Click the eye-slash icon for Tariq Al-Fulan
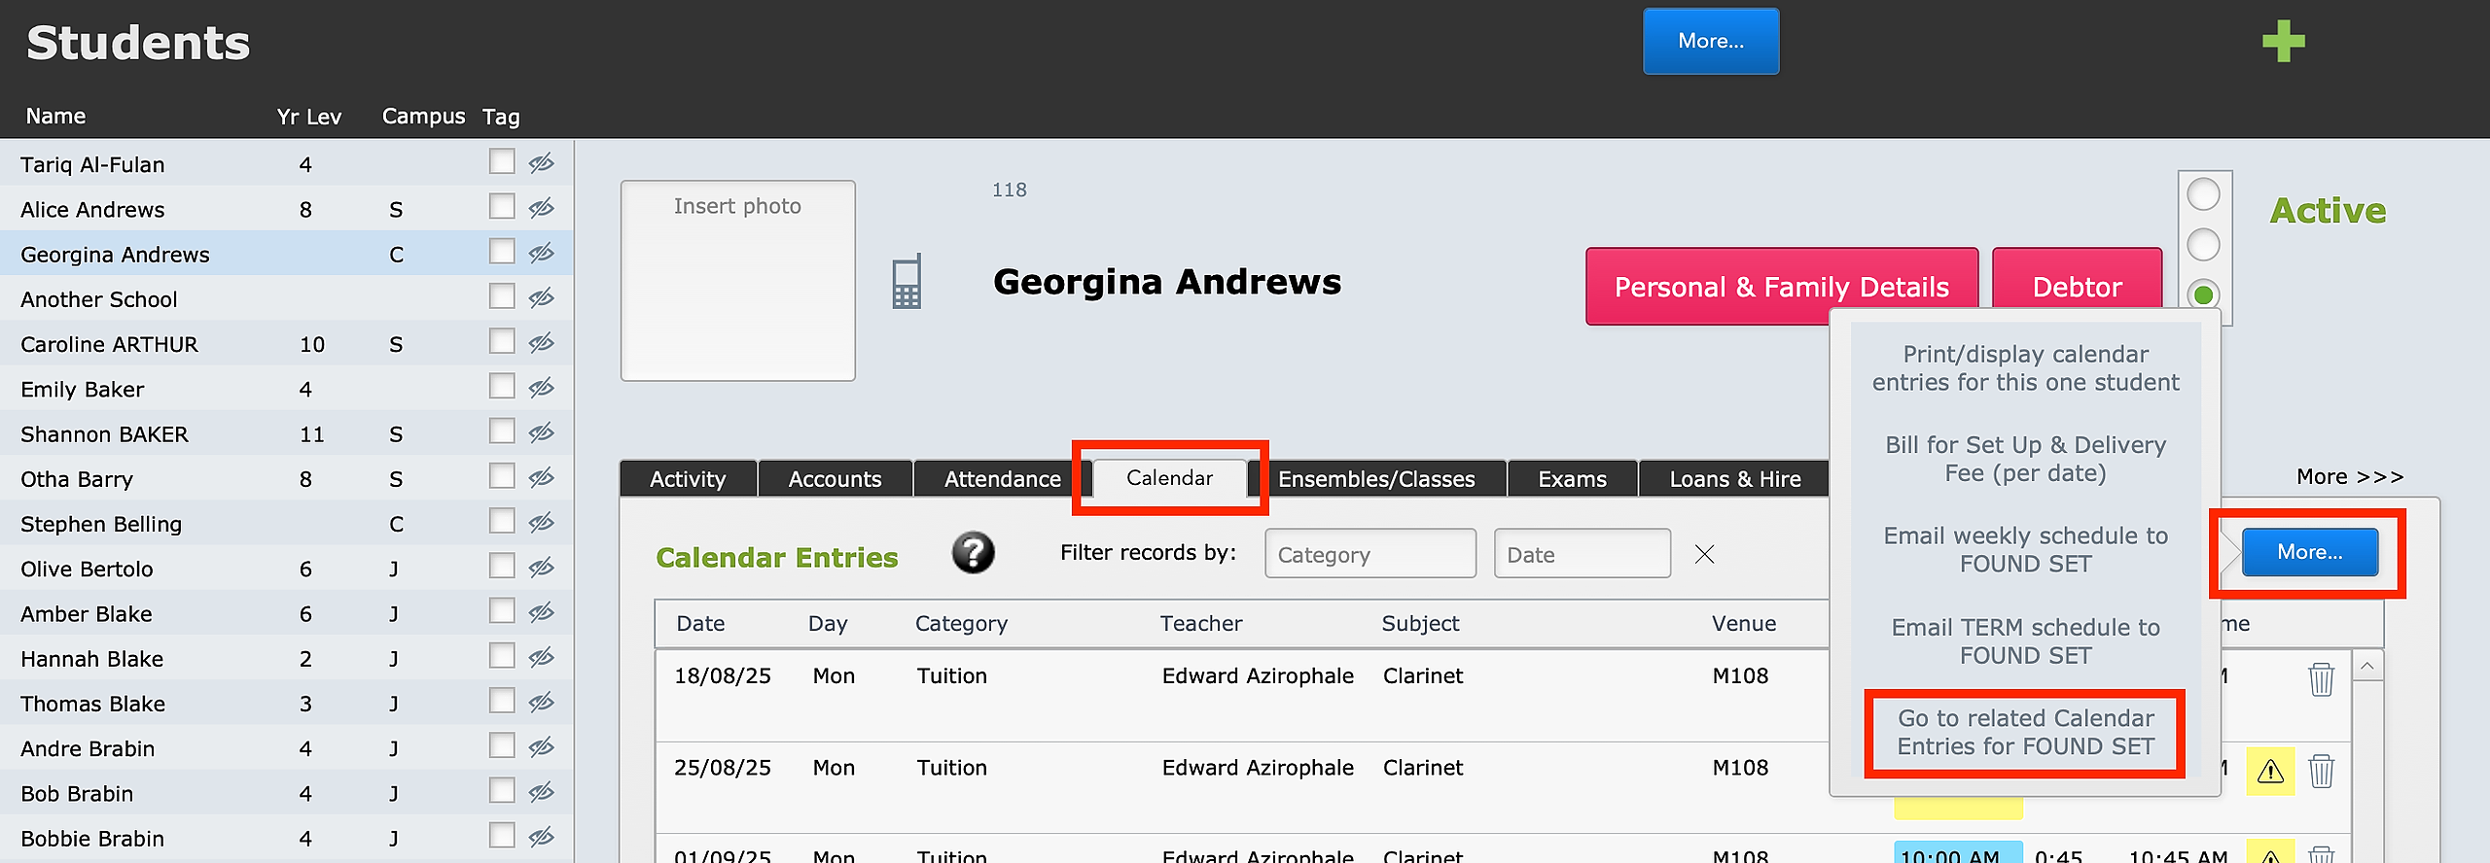Screen dimensions: 2490x863 [542, 162]
